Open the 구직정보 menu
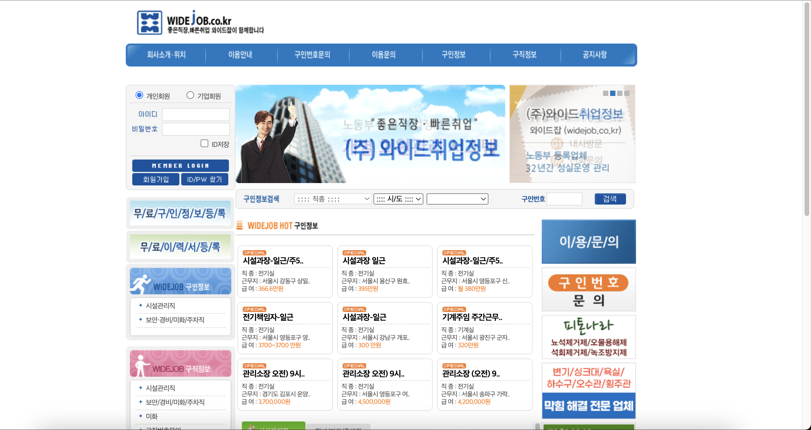 [x=524, y=55]
